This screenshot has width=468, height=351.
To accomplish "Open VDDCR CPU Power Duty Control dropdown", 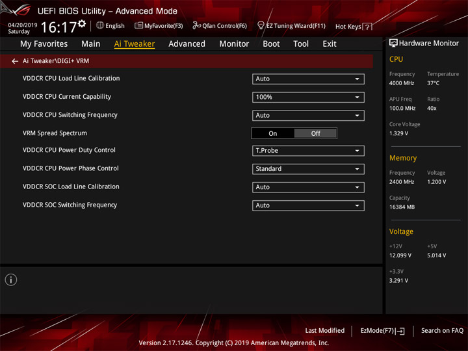I will (308, 151).
